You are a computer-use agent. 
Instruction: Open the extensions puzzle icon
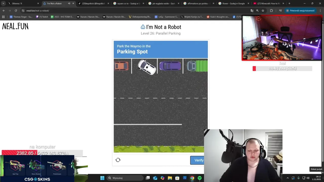(x=271, y=11)
